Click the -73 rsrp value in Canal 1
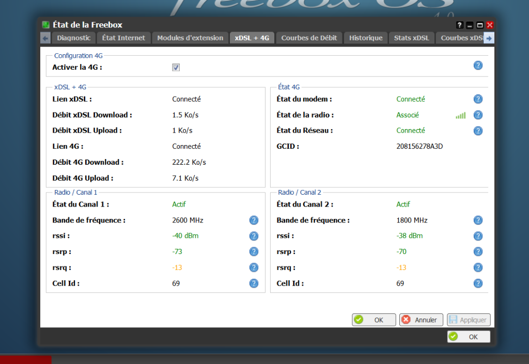 (x=177, y=252)
